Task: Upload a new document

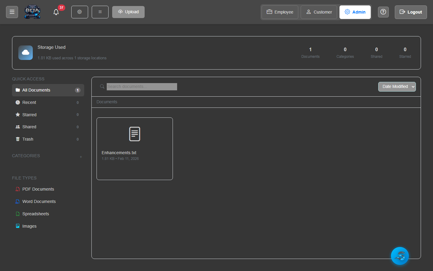Action: point(128,12)
